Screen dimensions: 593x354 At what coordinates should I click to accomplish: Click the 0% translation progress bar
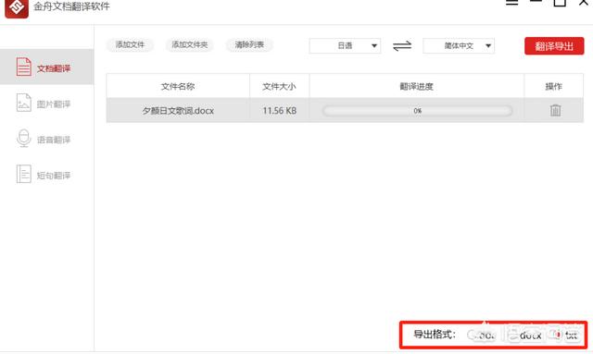[418, 111]
